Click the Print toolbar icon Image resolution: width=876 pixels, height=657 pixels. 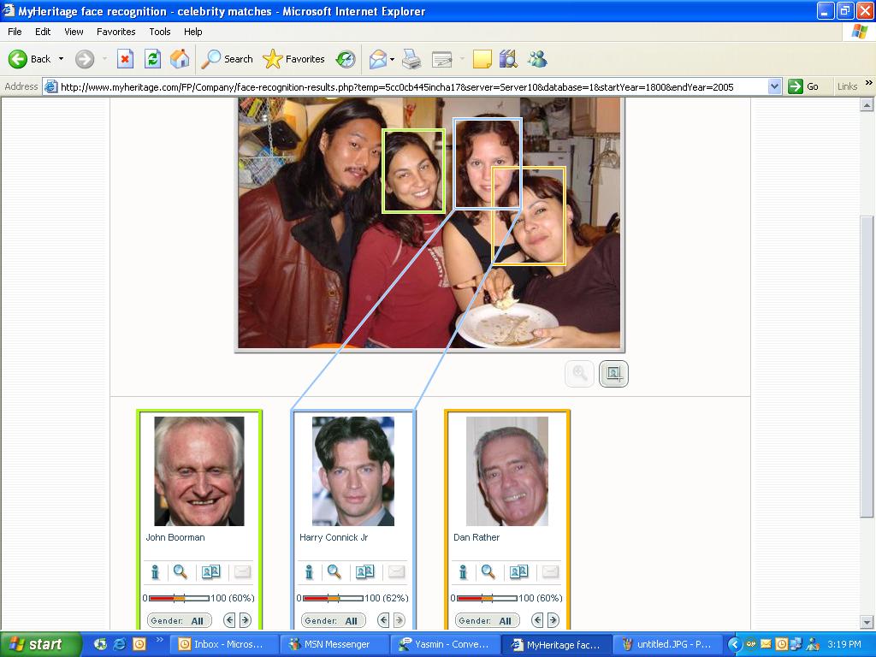click(x=411, y=59)
